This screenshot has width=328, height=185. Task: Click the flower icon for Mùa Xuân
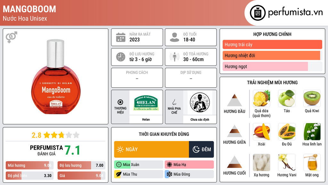[x=119, y=165]
